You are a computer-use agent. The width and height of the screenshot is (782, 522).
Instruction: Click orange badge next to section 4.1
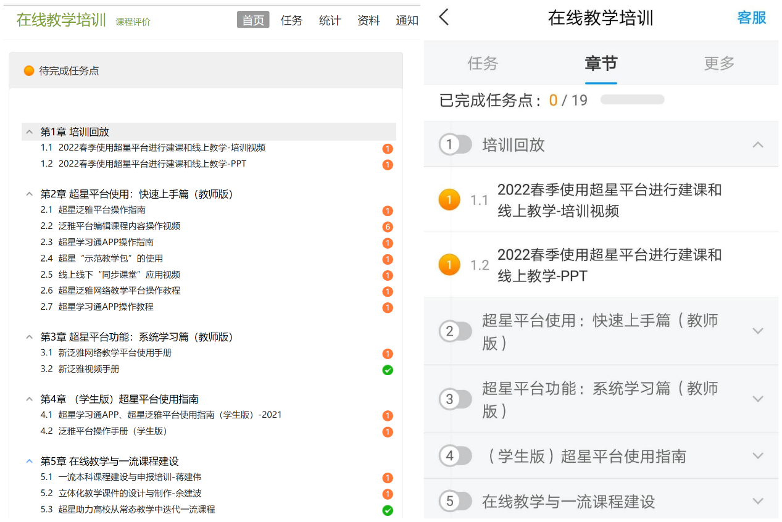click(388, 416)
